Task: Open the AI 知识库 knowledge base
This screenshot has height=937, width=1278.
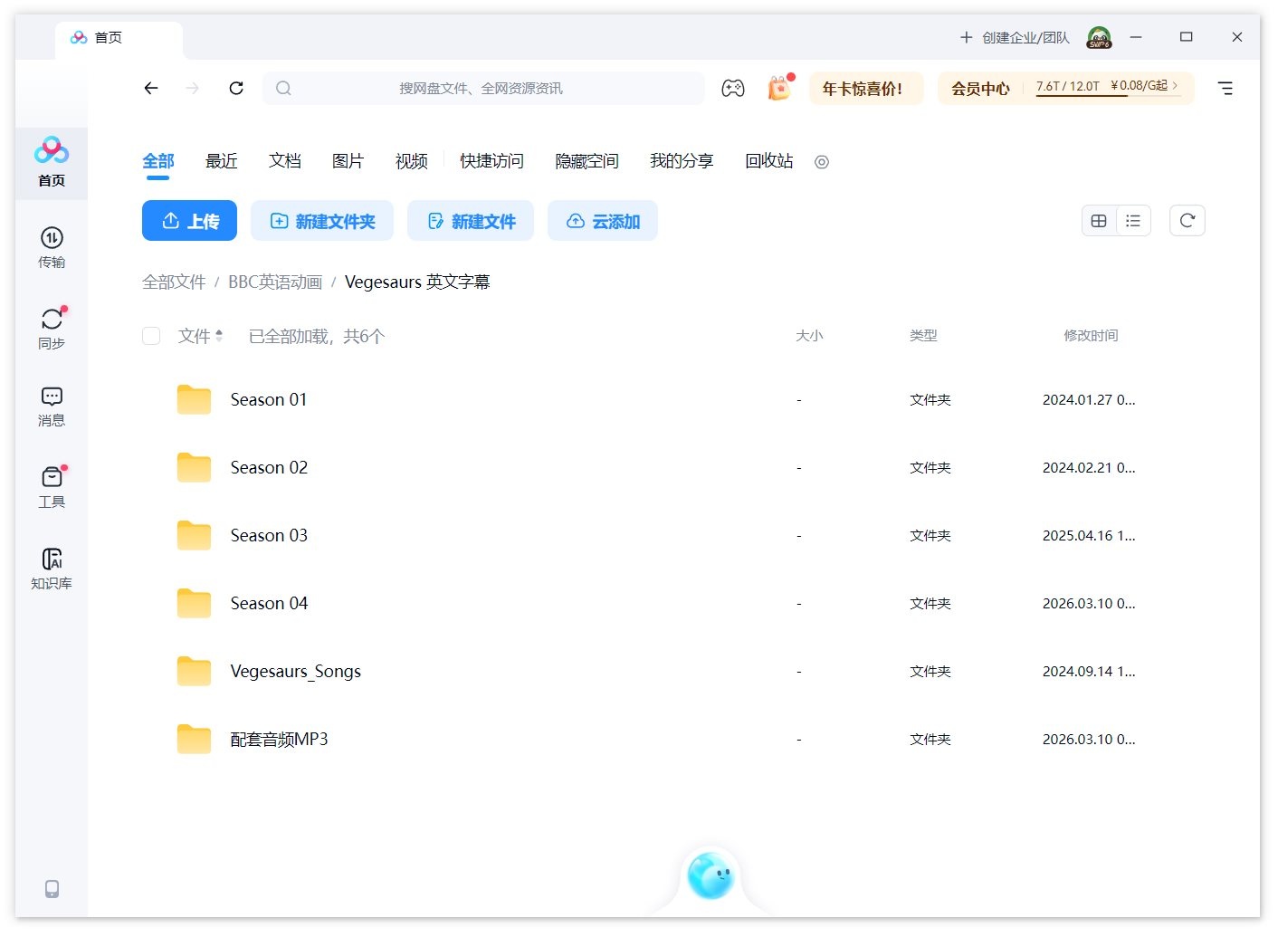Action: (51, 568)
